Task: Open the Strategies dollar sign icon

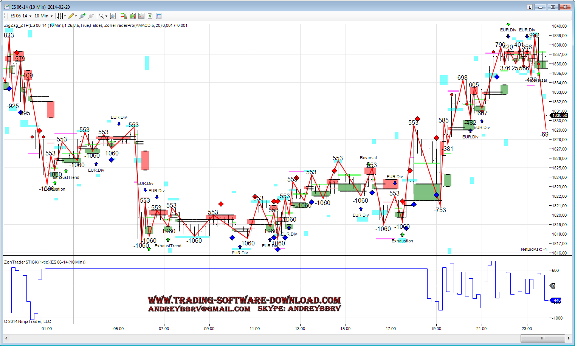Action: (x=150, y=16)
